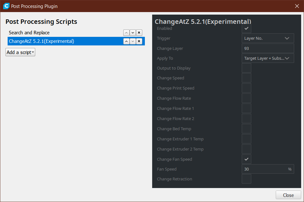Click the Post Processing Scripts heading
Viewport: 304px width, 202px height.
[41, 22]
